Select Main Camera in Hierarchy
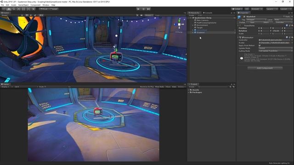This screenshot has height=165, width=294. point(202,20)
